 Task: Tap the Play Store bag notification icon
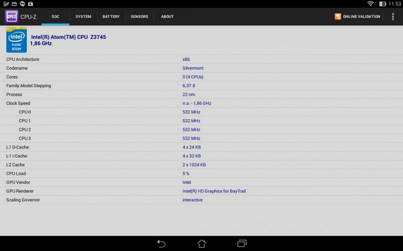pyautogui.click(x=31, y=4)
